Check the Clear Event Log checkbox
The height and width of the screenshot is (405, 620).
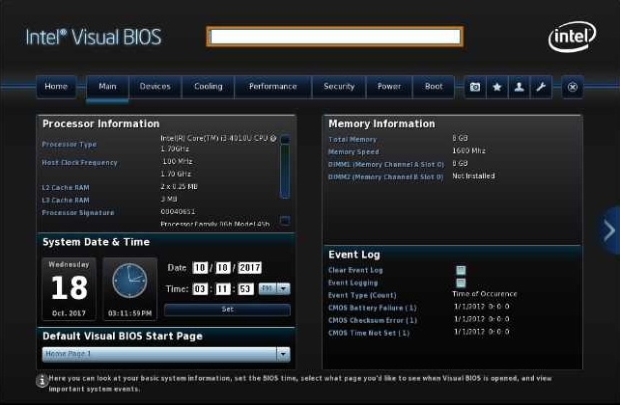462,271
